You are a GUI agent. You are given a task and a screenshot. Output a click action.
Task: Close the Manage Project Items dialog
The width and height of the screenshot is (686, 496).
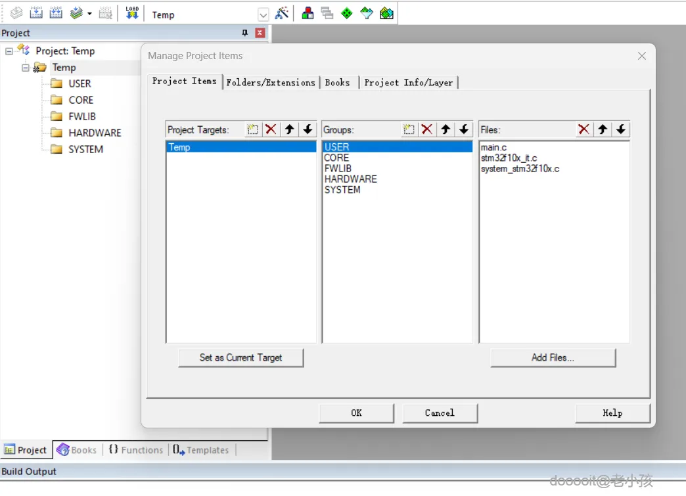pos(642,56)
